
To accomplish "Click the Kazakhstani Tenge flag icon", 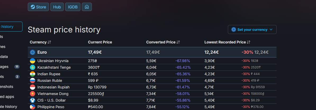I will [33, 67].
